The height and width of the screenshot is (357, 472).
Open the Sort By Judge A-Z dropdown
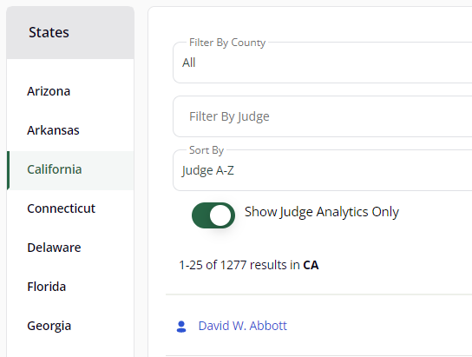[x=323, y=170]
